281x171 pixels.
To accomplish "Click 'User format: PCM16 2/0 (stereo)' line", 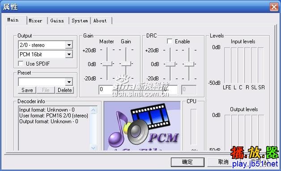I will coord(54,116).
